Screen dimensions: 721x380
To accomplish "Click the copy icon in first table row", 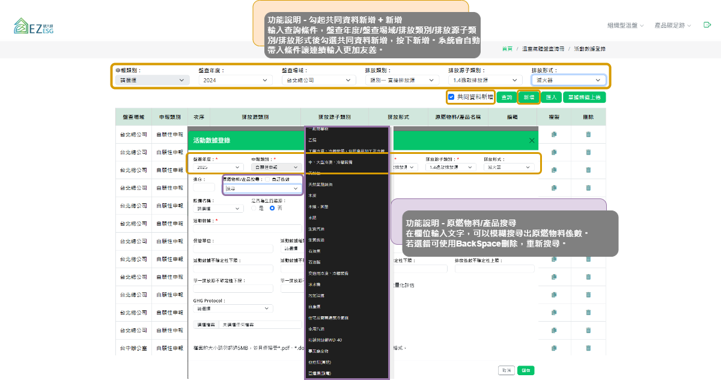I will [554, 135].
